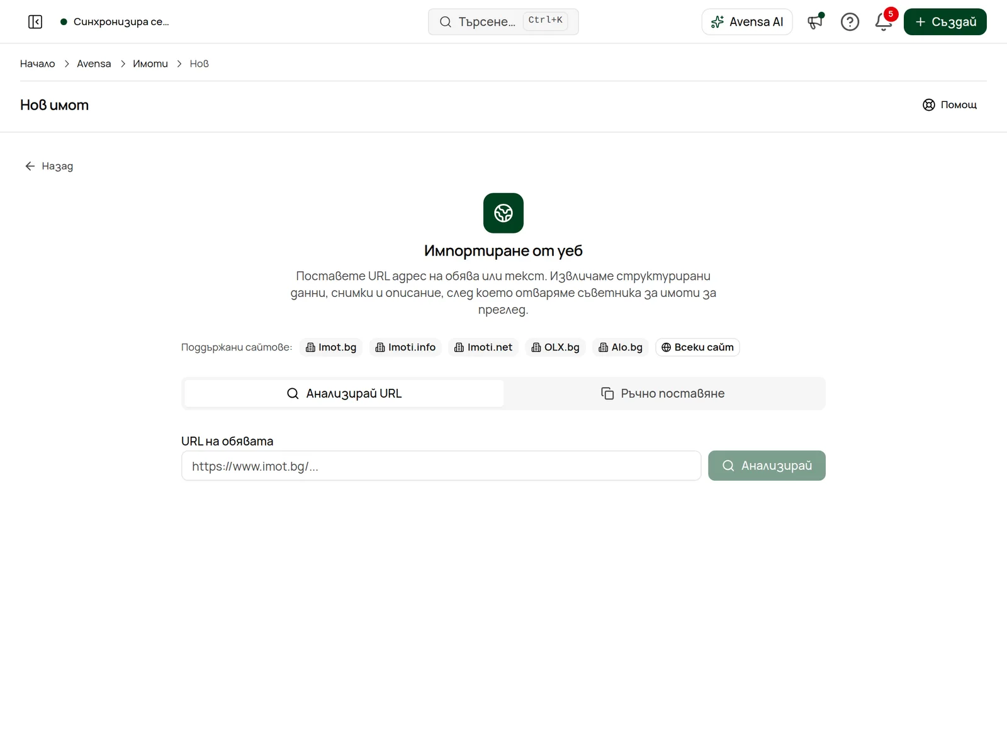
Task: Select the Imoti.net site chip
Action: [x=483, y=347]
